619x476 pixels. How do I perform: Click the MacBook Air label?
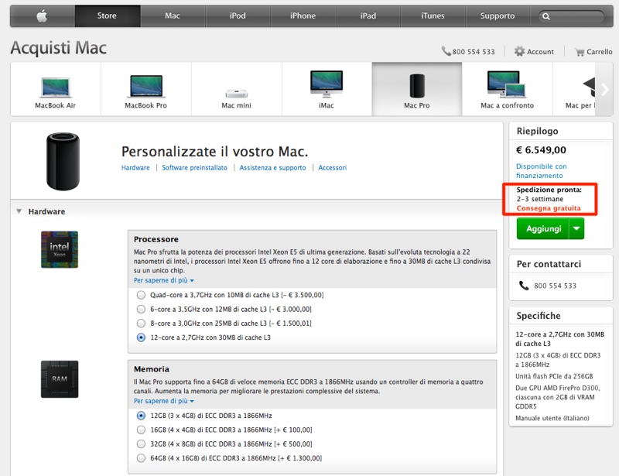coord(55,105)
